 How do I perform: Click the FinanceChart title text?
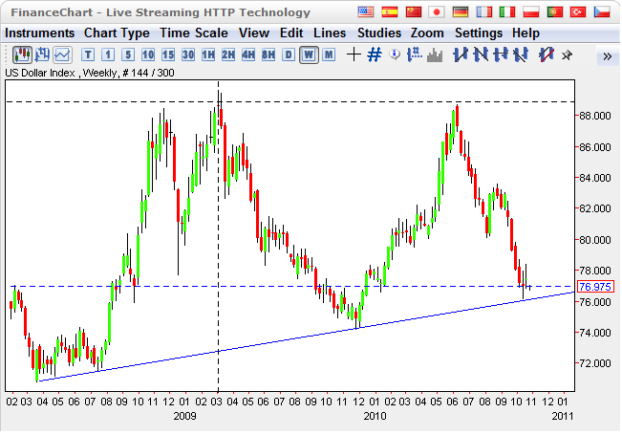tap(161, 12)
